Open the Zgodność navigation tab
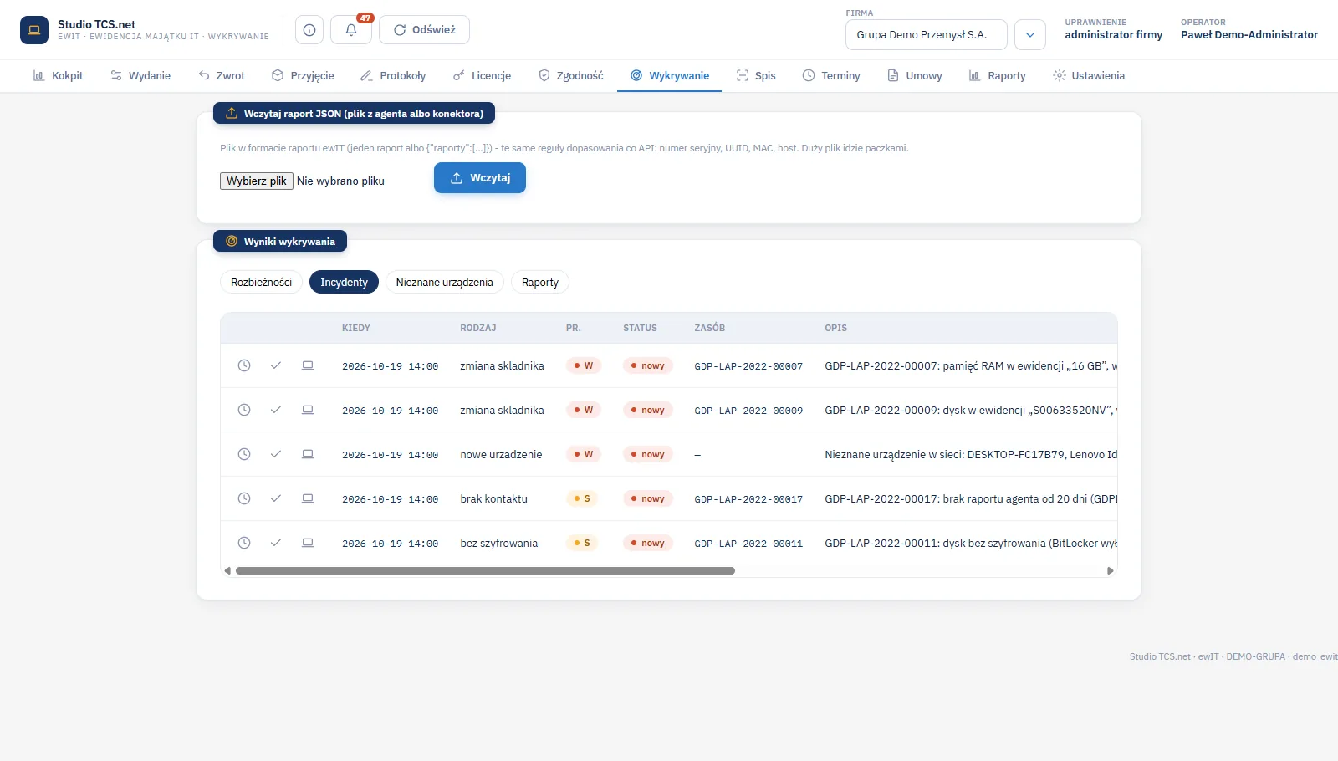The height and width of the screenshot is (761, 1338). click(570, 75)
